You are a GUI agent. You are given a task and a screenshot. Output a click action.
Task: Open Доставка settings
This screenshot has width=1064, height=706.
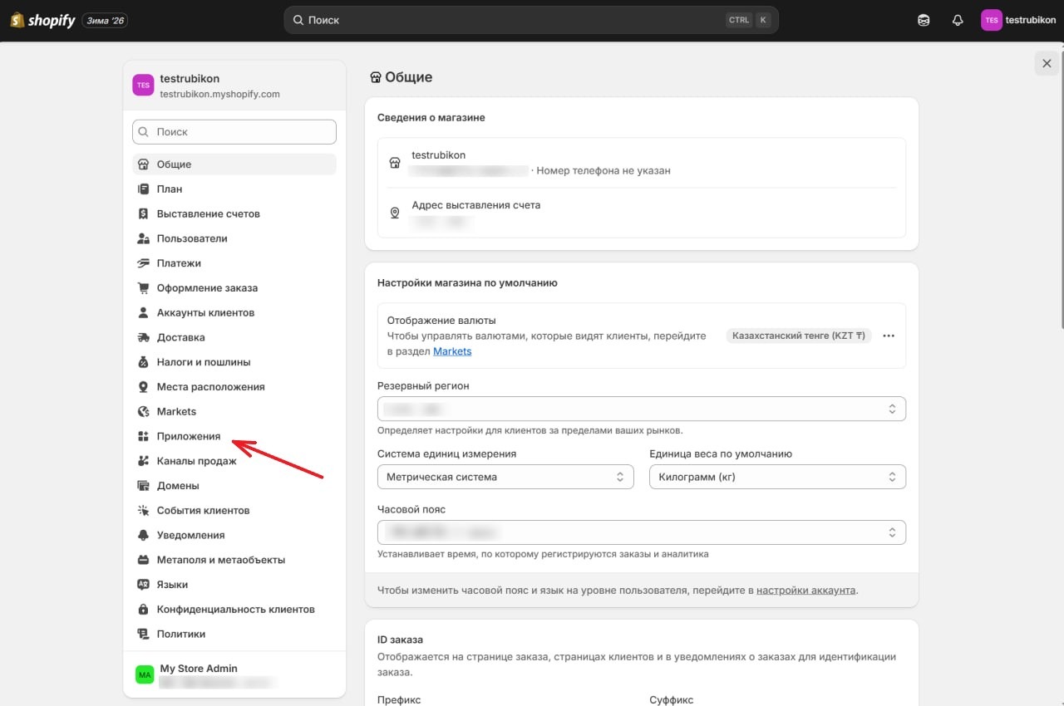coord(234,337)
